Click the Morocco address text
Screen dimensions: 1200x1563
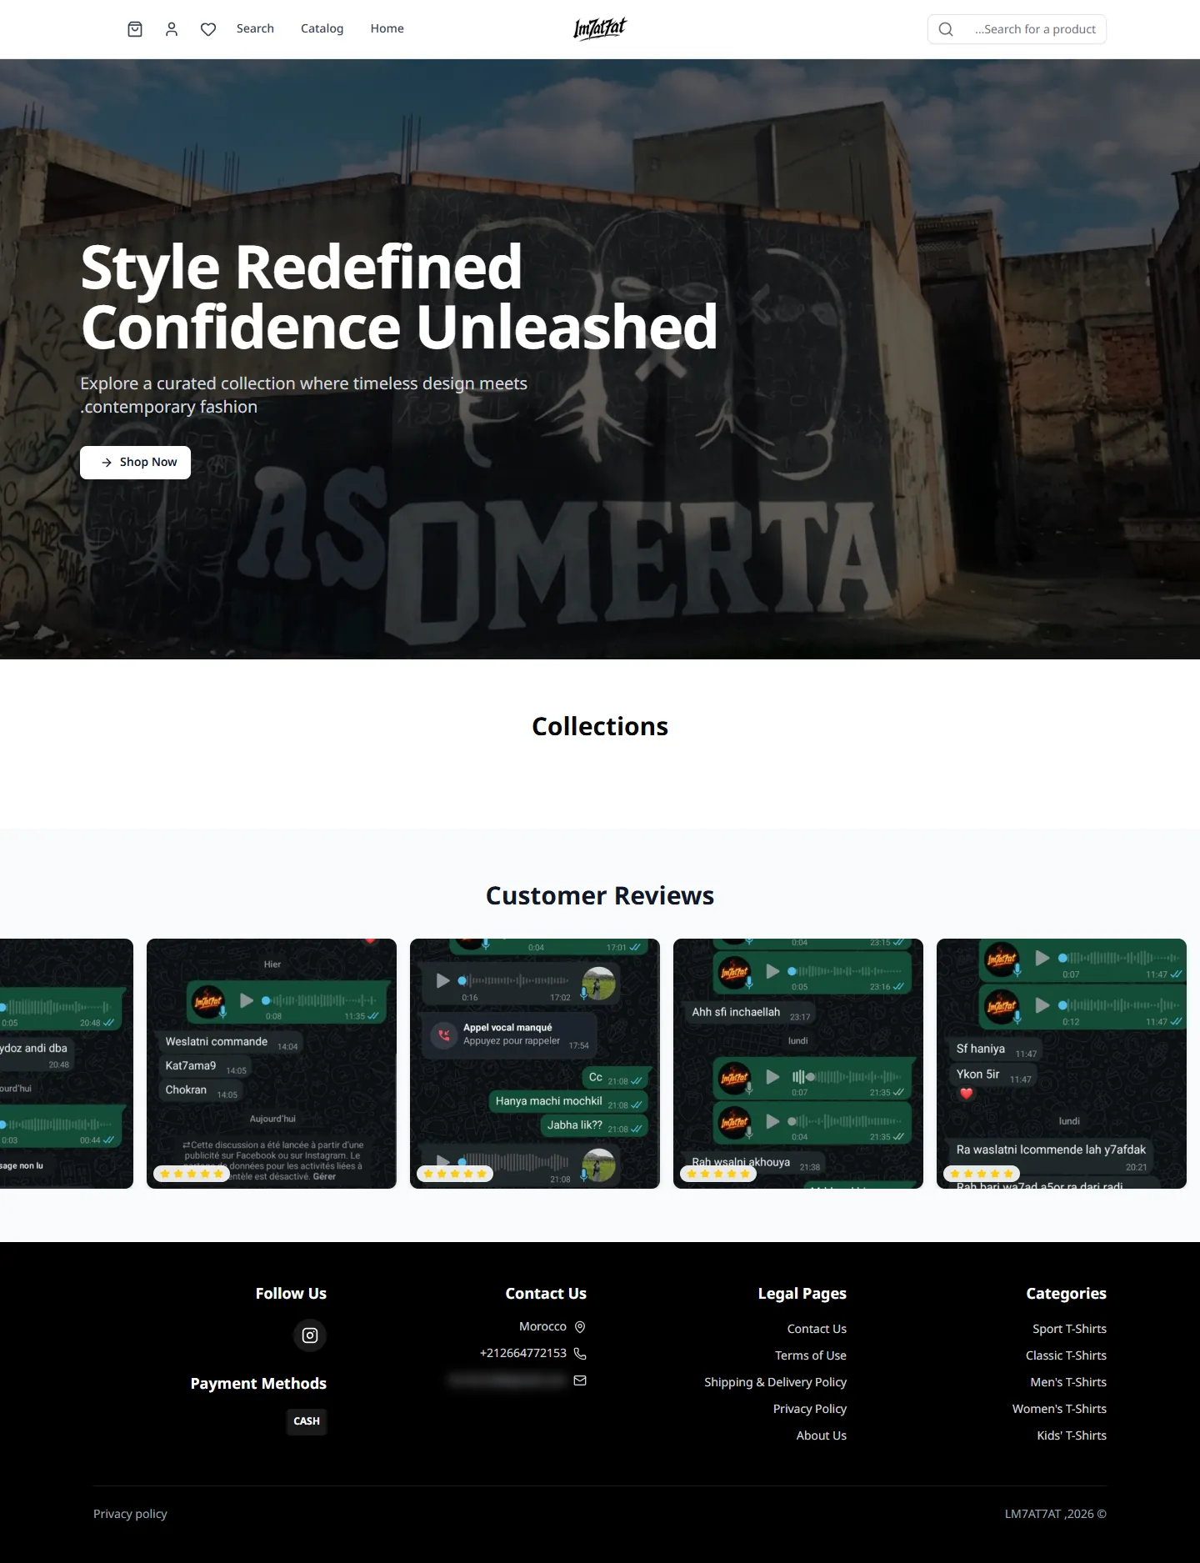pos(542,1326)
